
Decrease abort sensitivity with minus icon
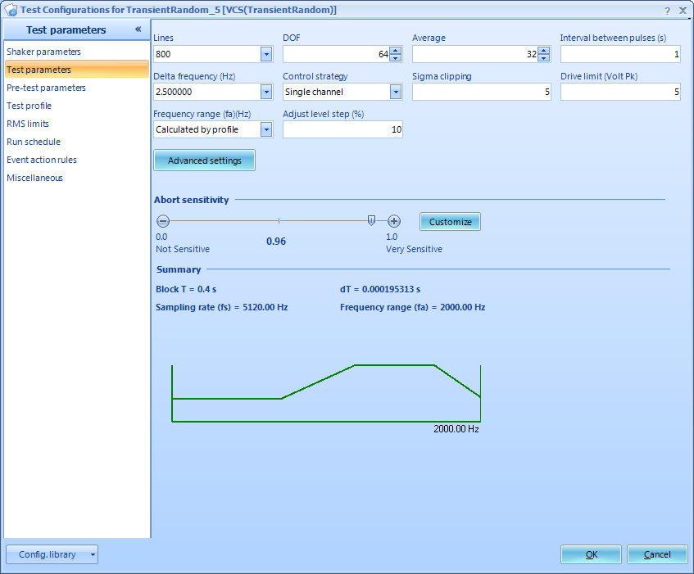(x=163, y=221)
